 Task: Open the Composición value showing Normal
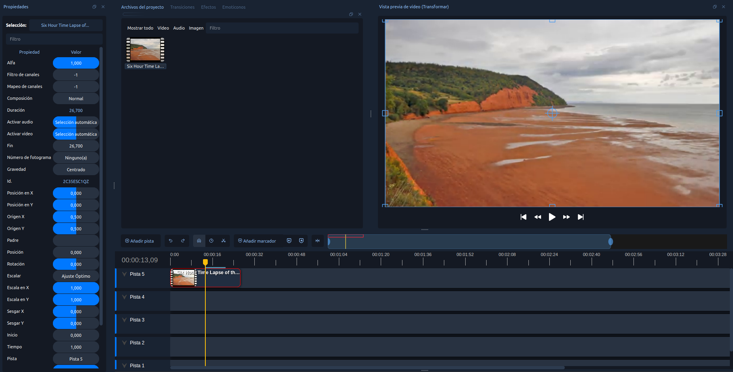pyautogui.click(x=76, y=99)
